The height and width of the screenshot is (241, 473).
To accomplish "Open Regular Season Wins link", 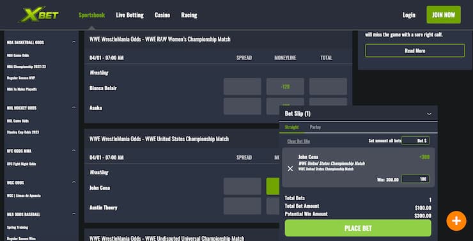I will (21, 238).
